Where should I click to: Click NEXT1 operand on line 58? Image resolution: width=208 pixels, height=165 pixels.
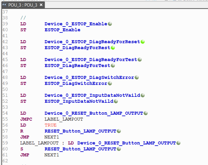point(52,137)
